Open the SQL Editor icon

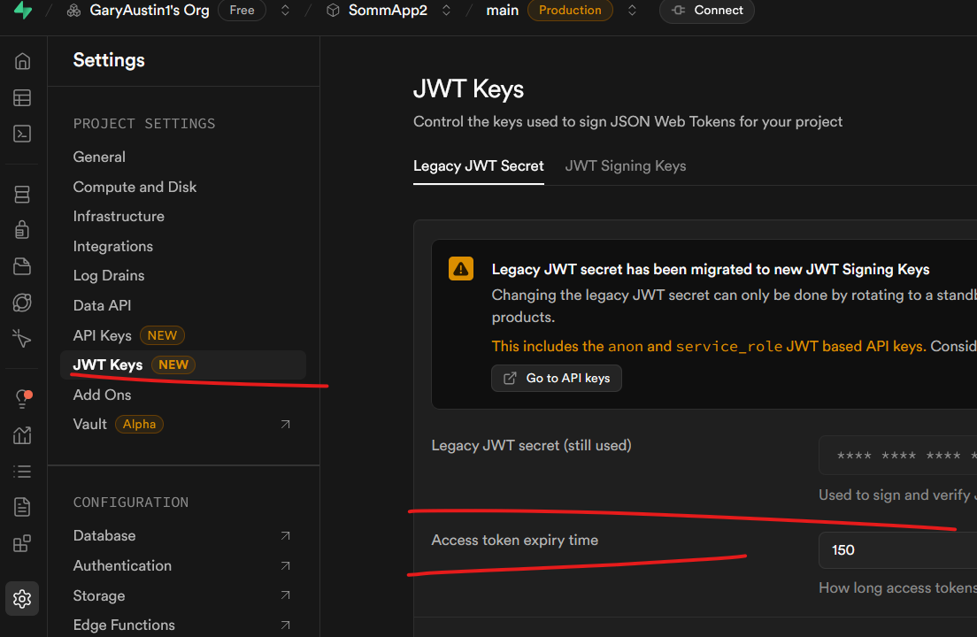click(22, 134)
